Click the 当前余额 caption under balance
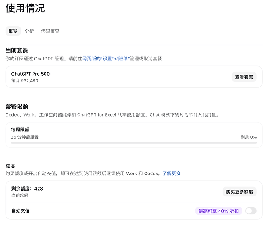276x229 pixels. pyautogui.click(x=20, y=196)
